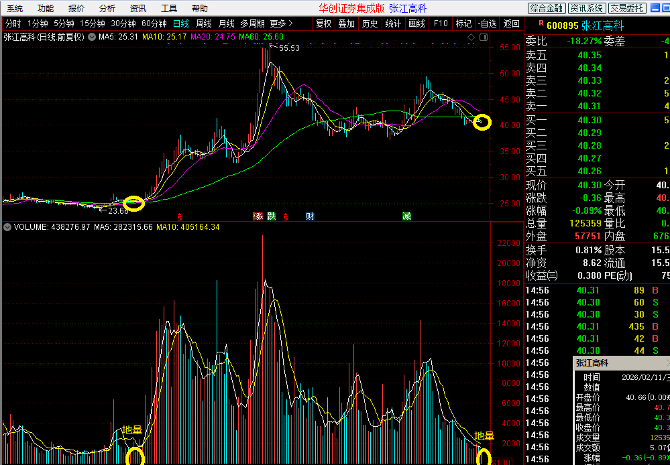Click the 涨 event marker icon

pyautogui.click(x=258, y=216)
